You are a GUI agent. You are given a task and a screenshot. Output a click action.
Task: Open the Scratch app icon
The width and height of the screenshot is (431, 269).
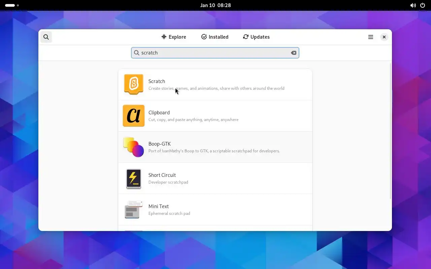(134, 84)
